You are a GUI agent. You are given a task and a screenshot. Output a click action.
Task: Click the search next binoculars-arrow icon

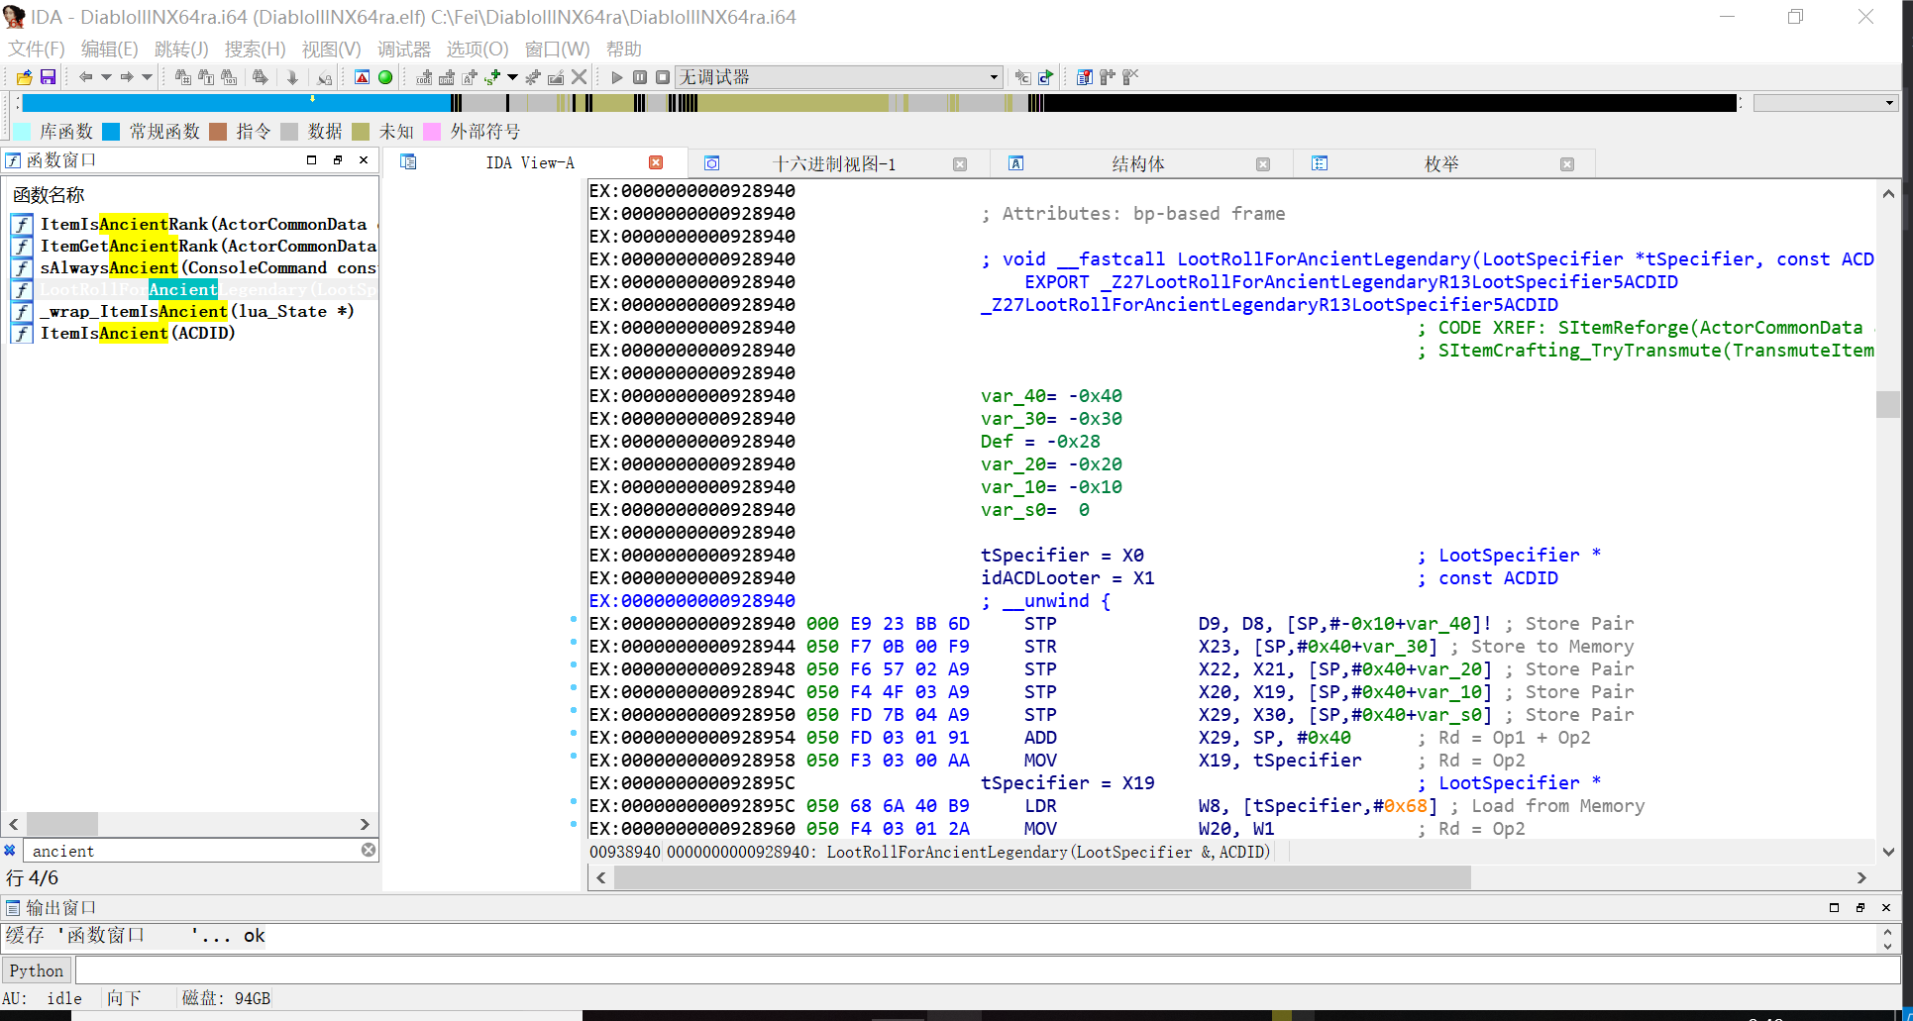click(x=261, y=77)
